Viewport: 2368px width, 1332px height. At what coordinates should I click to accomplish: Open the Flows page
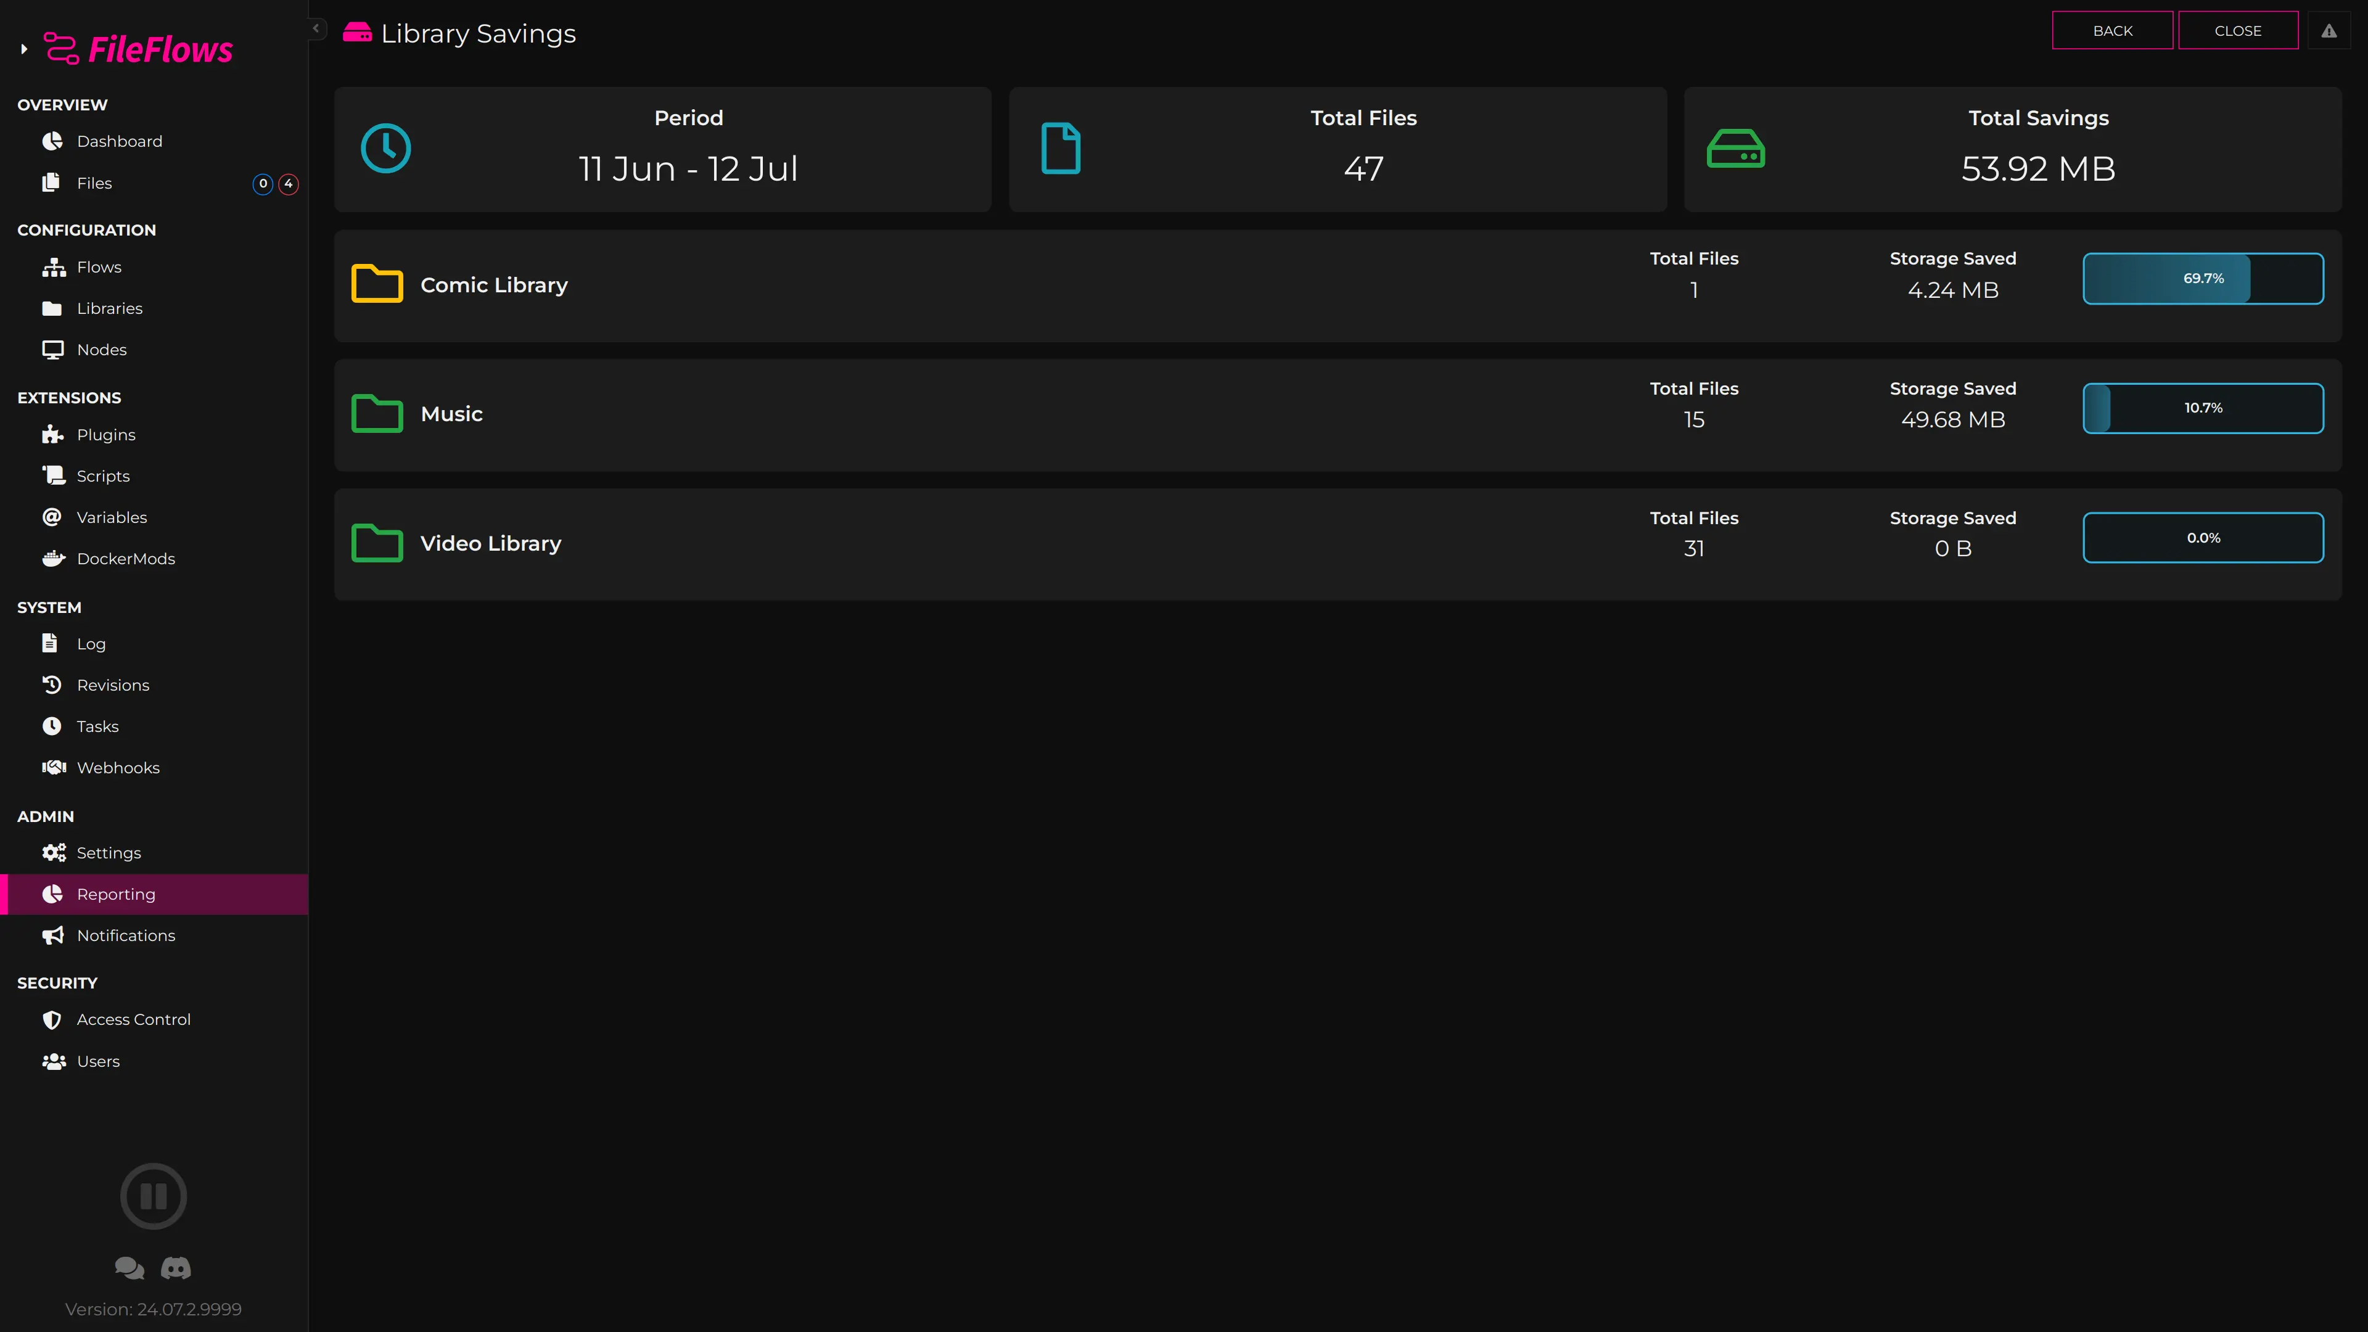tap(154, 266)
